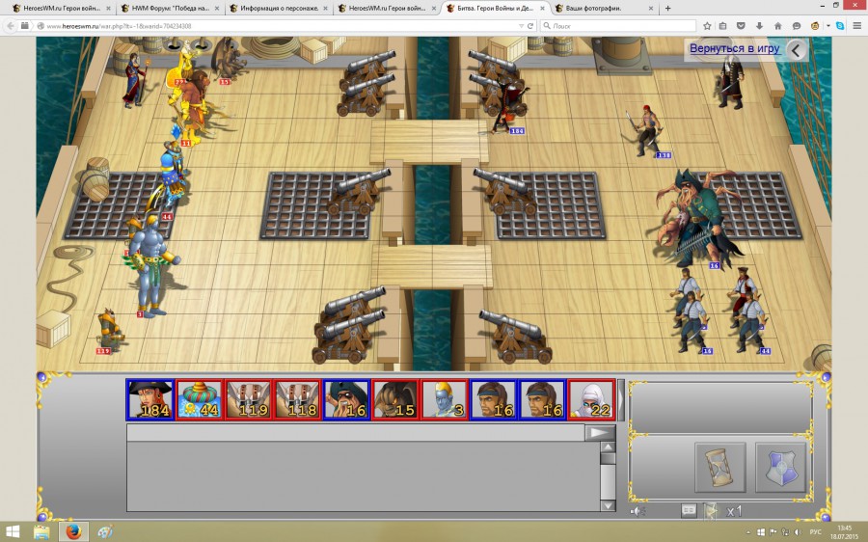Save page to Pocket icon

pos(742,26)
